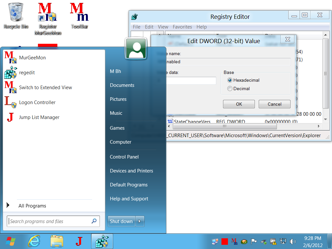Click scroll right arrow in registry list
This screenshot has width=332, height=249.
pyautogui.click(x=319, y=126)
